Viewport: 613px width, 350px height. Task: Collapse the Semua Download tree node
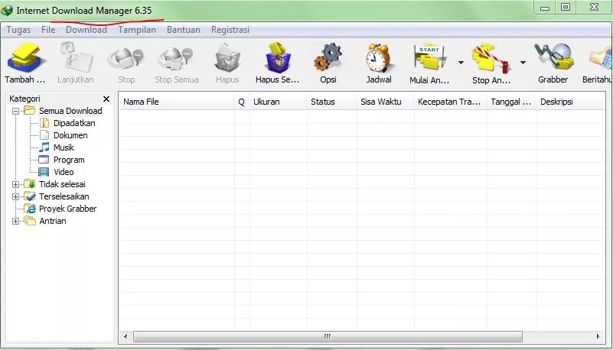(x=15, y=112)
